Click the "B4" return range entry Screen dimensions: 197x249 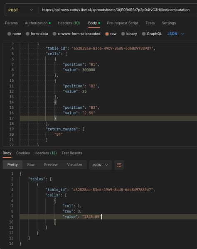(59, 134)
